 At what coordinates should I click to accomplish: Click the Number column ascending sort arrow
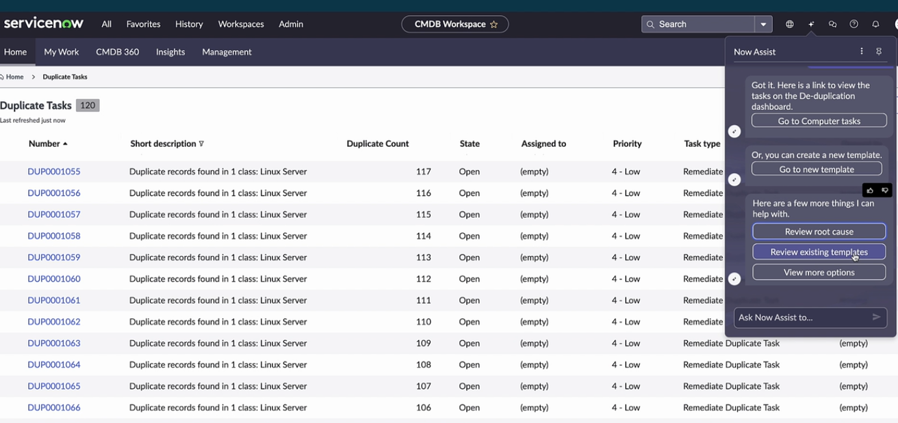(65, 144)
